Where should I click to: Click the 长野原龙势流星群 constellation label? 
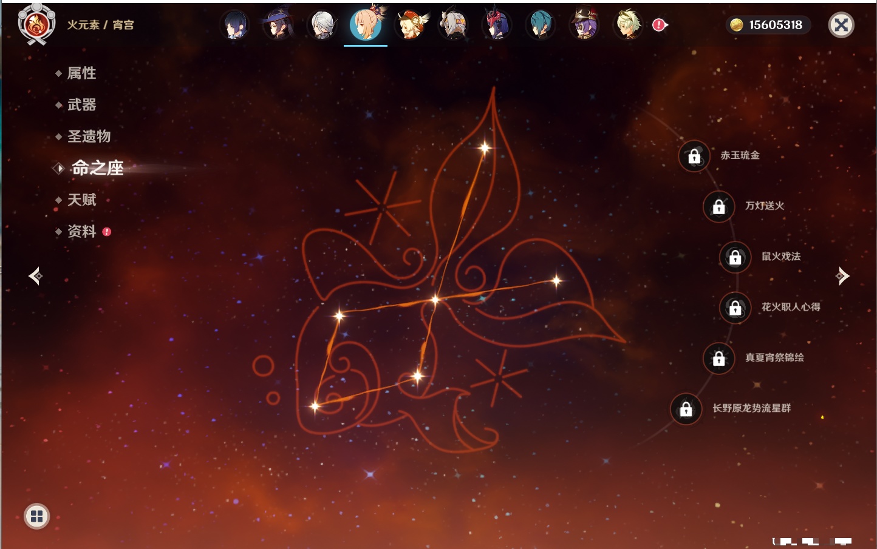(752, 408)
